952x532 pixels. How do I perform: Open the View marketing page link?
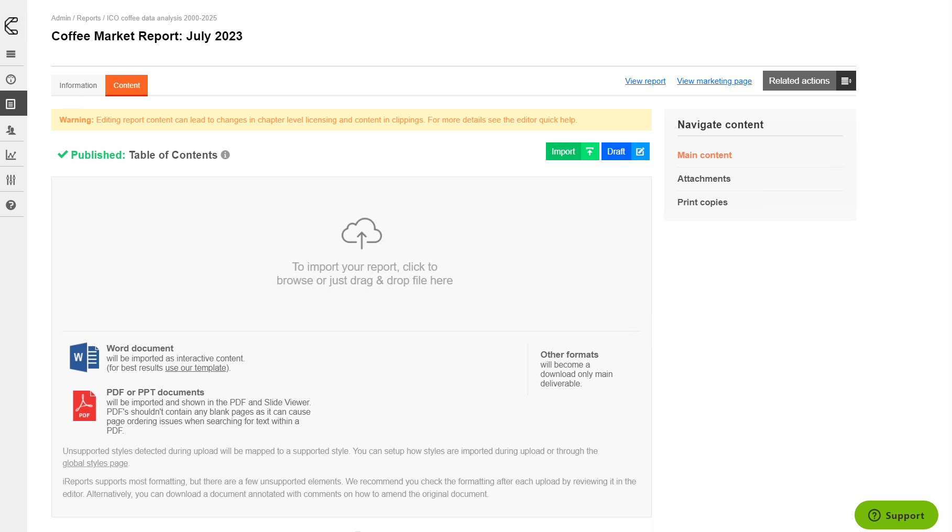click(714, 81)
